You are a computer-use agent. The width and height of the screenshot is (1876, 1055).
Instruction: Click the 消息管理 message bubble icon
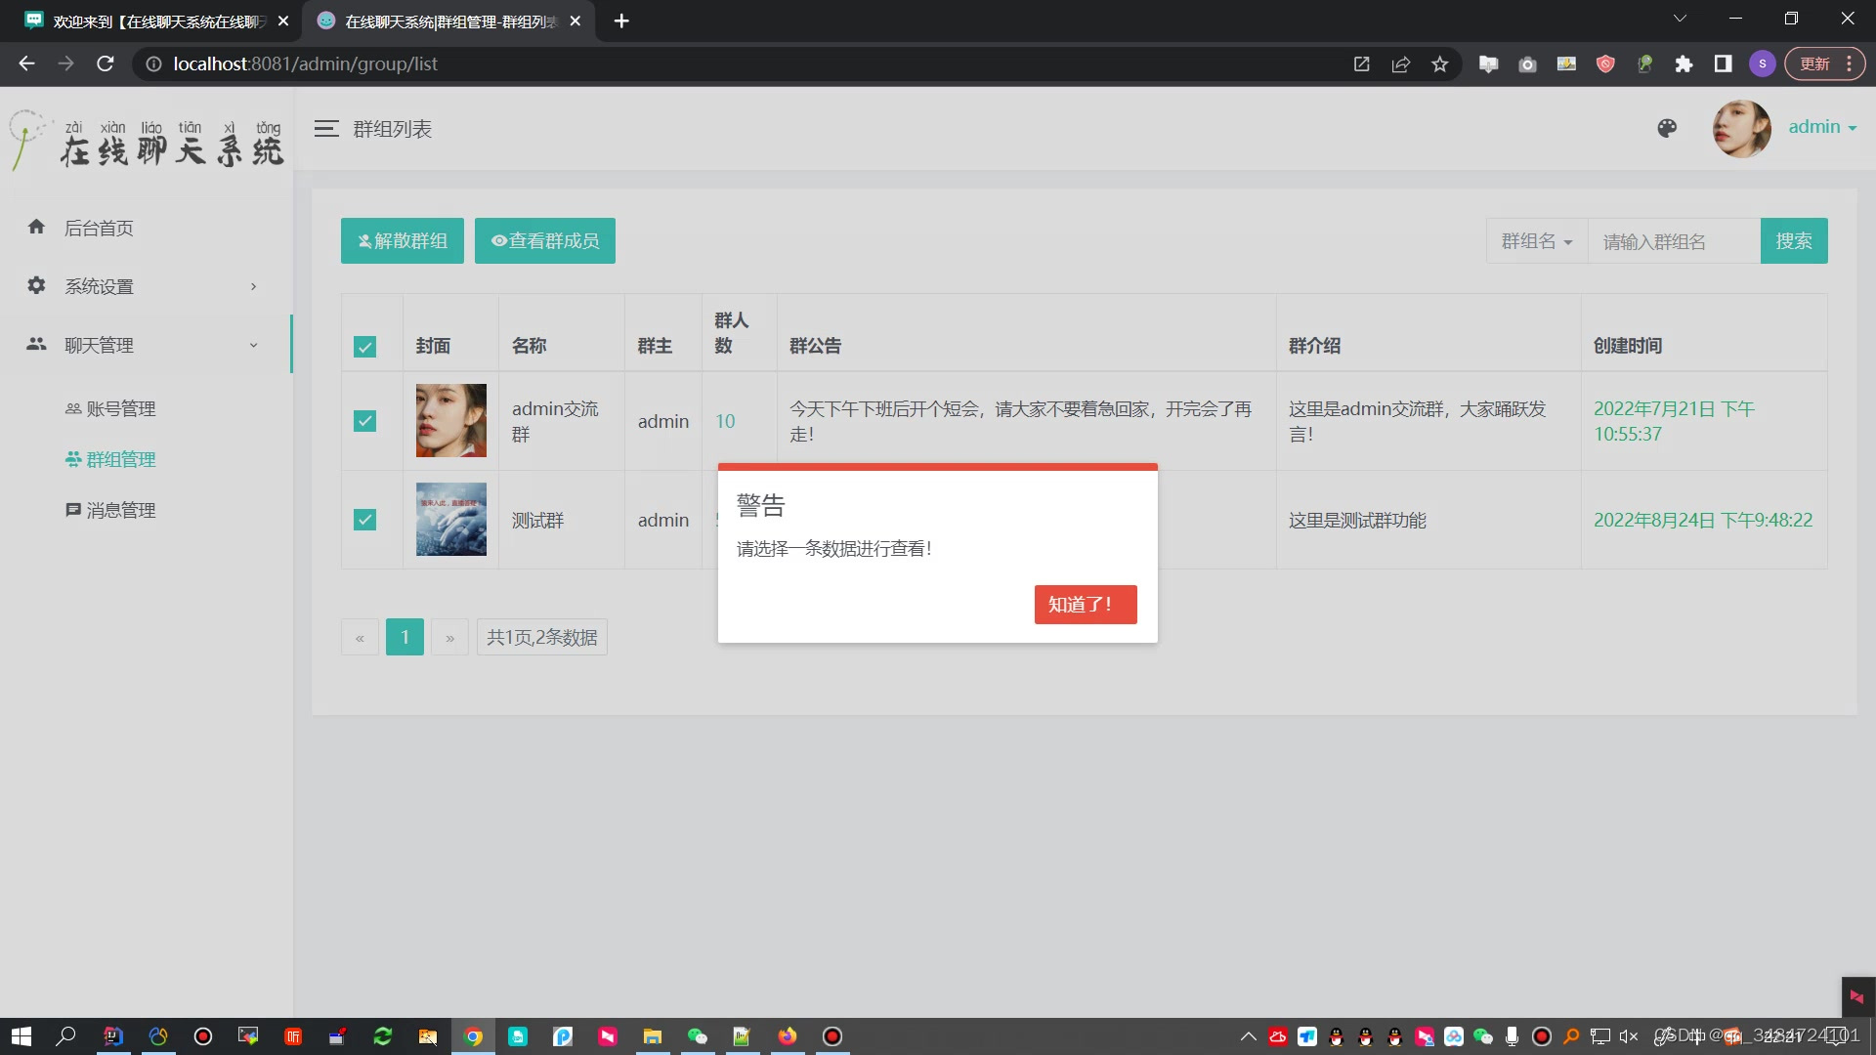(73, 509)
